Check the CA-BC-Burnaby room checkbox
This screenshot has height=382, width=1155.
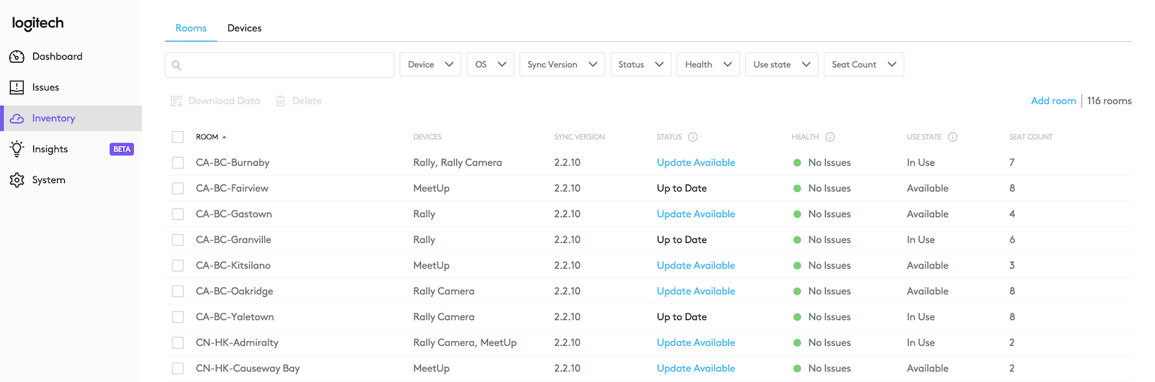(178, 163)
